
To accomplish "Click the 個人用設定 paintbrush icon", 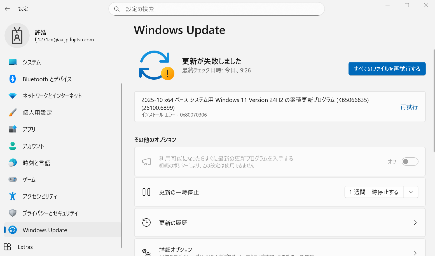I will click(13, 113).
